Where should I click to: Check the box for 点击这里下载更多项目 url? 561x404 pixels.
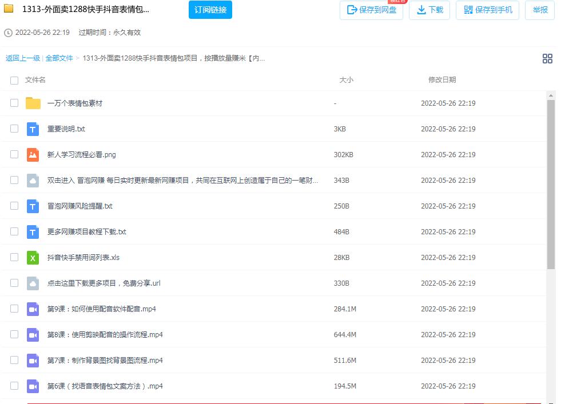tap(14, 283)
